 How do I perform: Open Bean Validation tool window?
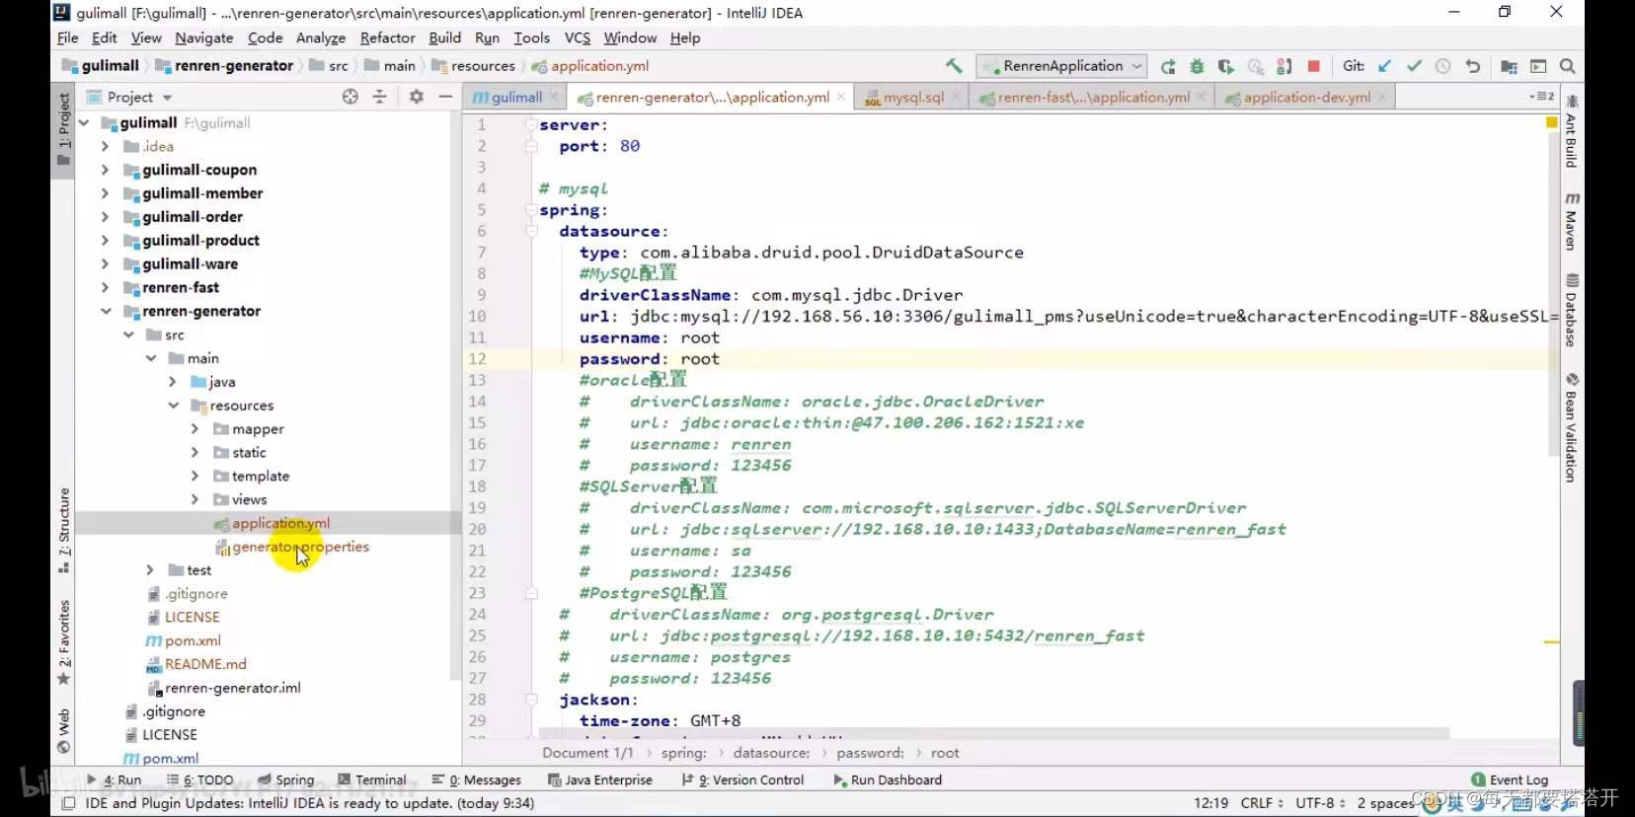[1572, 427]
